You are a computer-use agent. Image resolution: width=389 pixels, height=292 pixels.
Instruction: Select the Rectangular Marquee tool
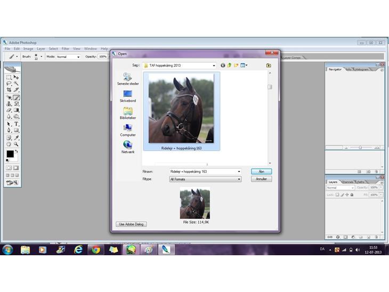(x=9, y=77)
